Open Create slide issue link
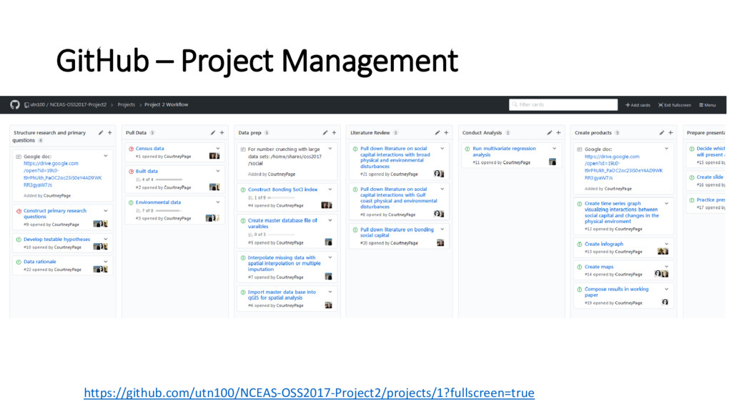The height and width of the screenshot is (412, 732). [710, 177]
